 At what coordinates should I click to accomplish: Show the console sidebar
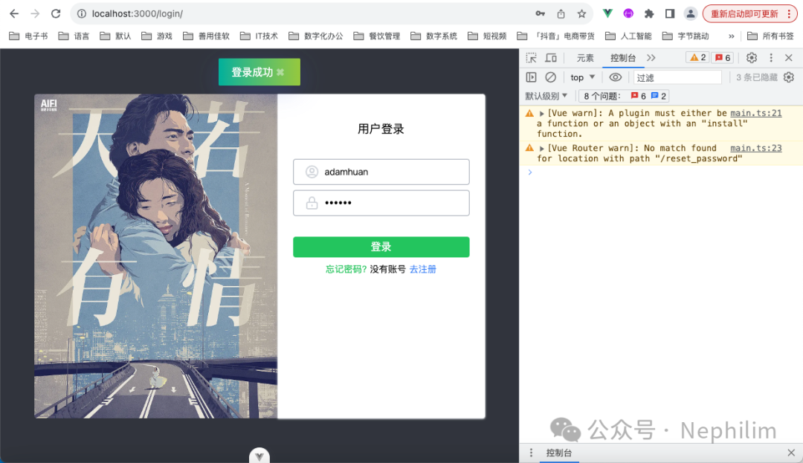[531, 77]
